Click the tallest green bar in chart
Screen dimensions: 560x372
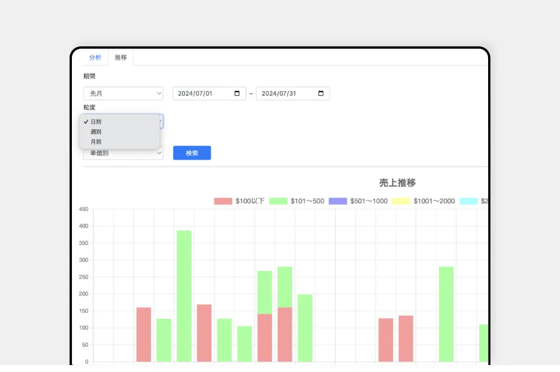click(x=184, y=296)
